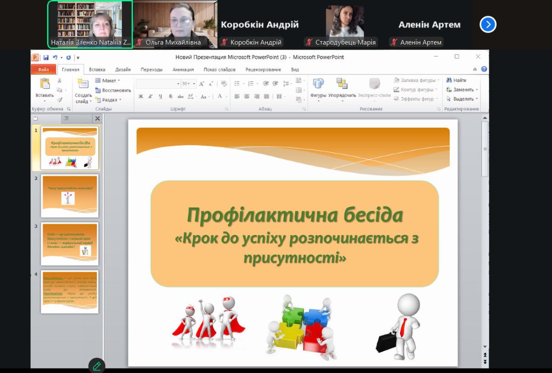Viewport: 552px width, 373px height.
Task: Toggle bold Ж formatting
Action: point(141,97)
